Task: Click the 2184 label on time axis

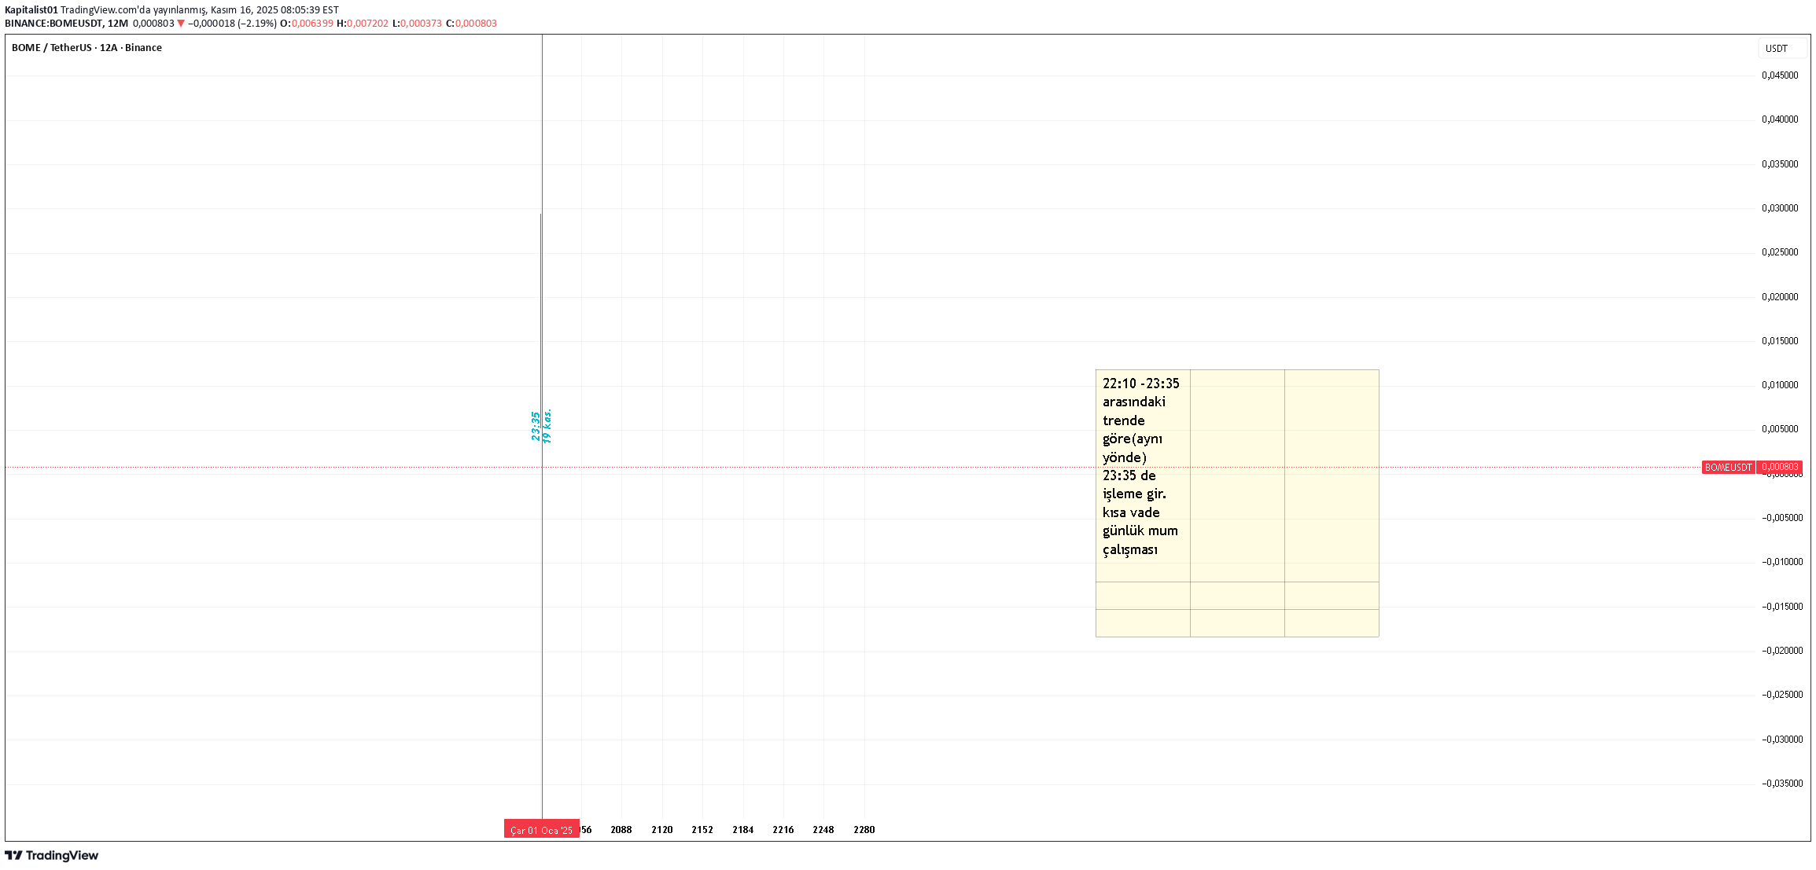Action: [x=742, y=830]
